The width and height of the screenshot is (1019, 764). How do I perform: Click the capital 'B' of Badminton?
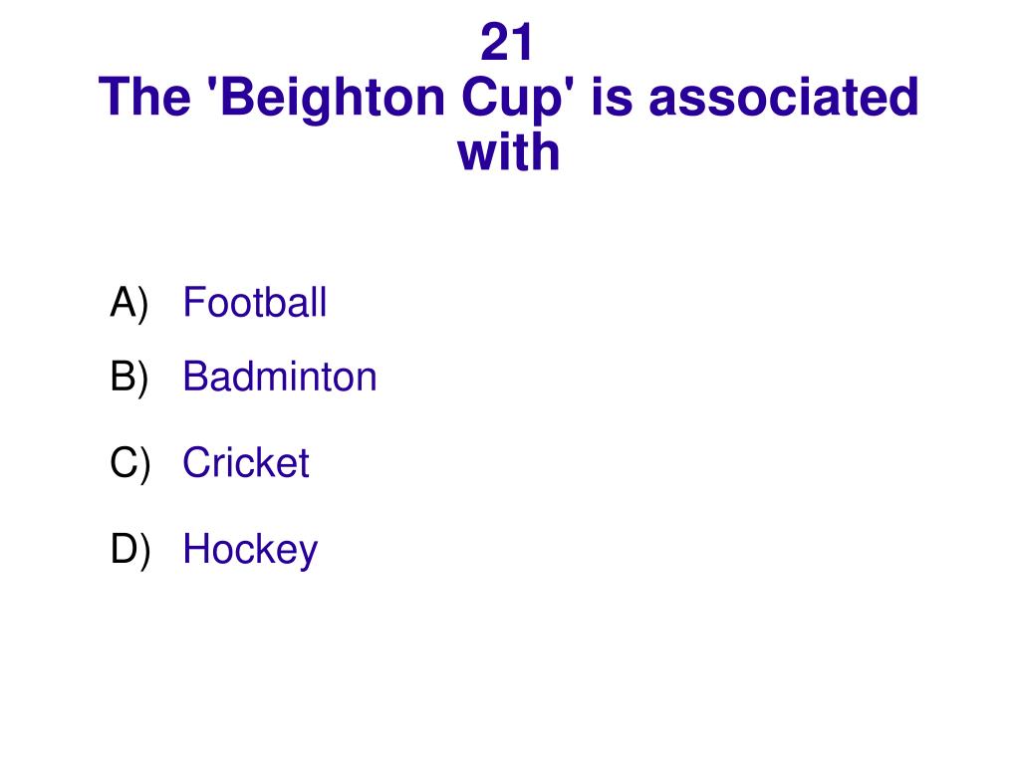click(195, 377)
